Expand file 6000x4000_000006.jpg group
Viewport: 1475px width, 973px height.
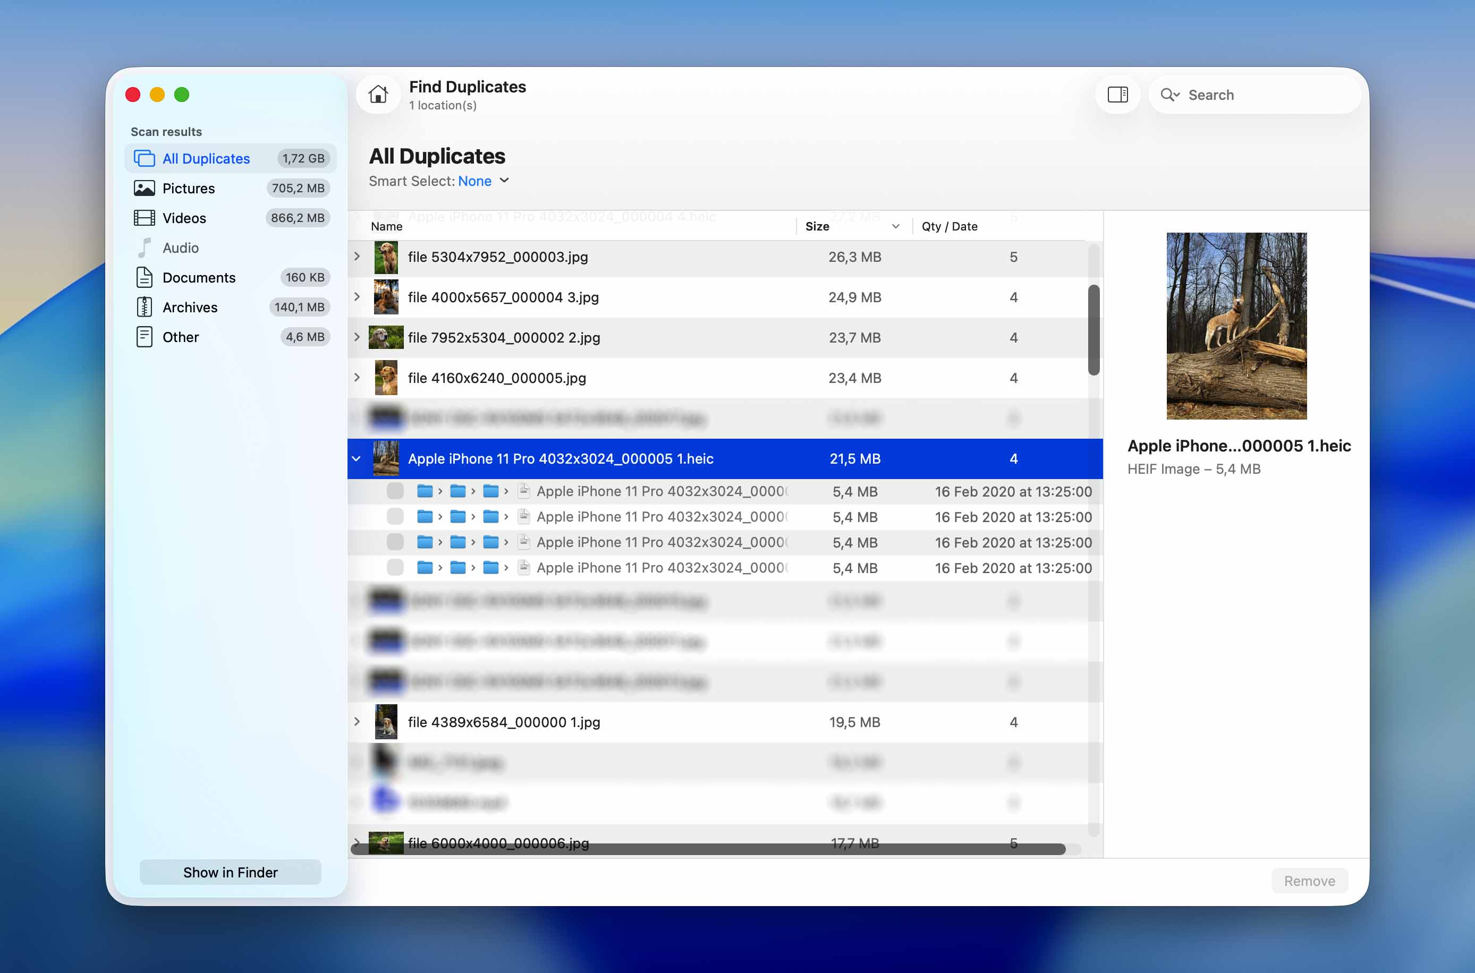pyautogui.click(x=357, y=842)
